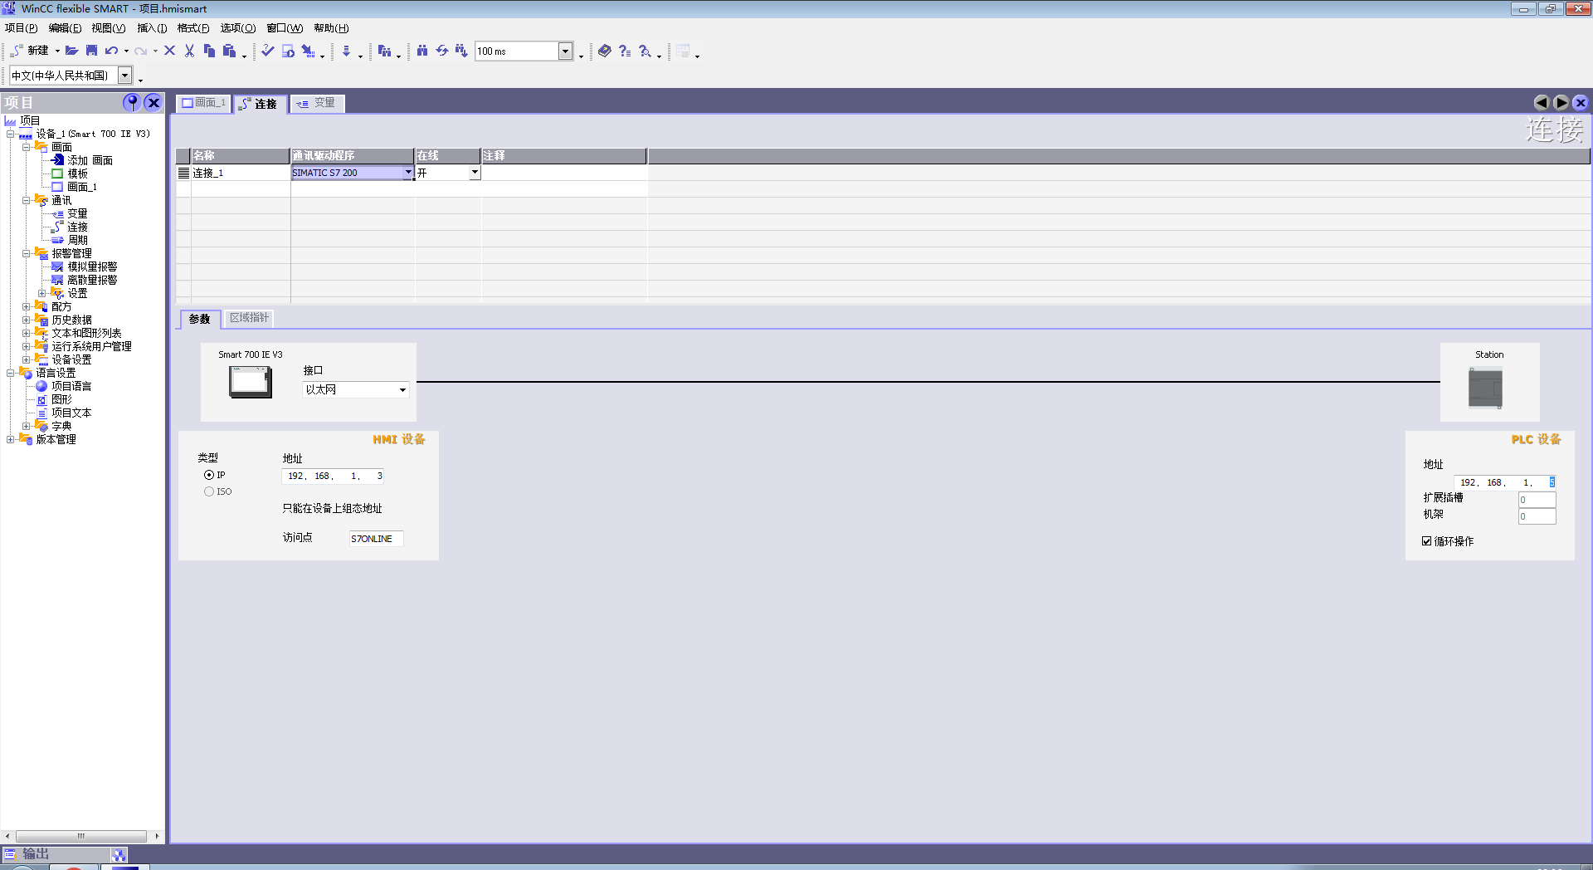Click the Save project disk icon
This screenshot has width=1593, height=870.
(x=92, y=51)
